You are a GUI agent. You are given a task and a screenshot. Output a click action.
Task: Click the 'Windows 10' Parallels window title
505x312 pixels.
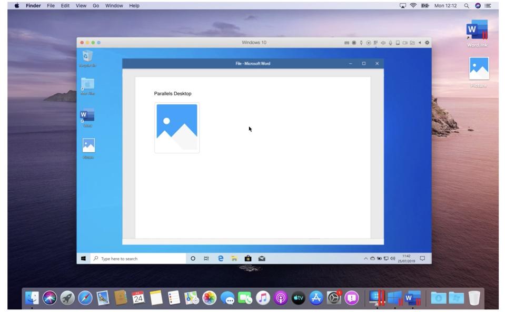pos(254,43)
